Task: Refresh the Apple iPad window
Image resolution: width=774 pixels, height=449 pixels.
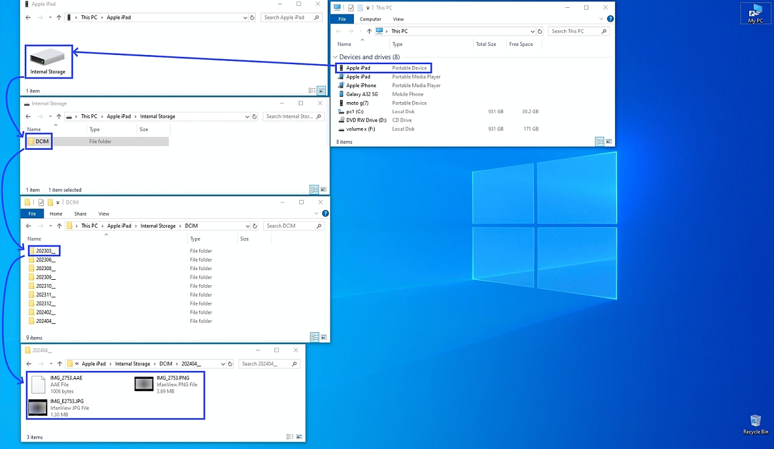Action: pyautogui.click(x=253, y=18)
